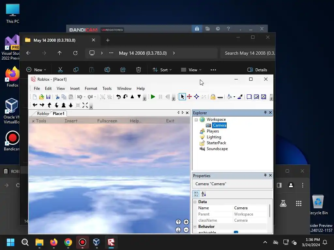Select the red Move drag tool

[190, 97]
